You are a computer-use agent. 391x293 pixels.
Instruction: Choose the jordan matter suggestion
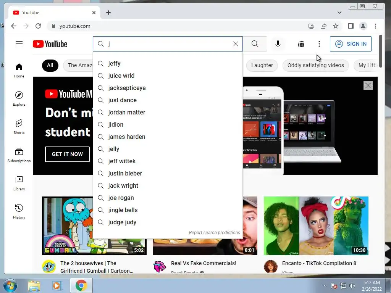pos(168,113)
